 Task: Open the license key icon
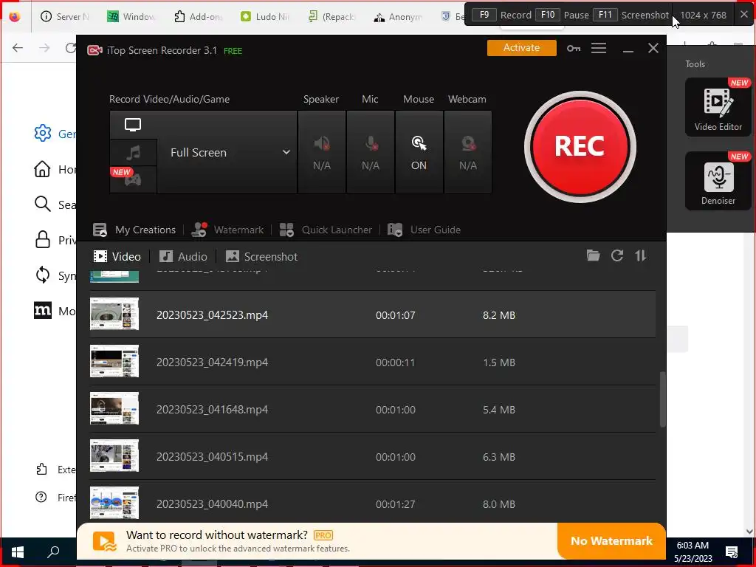click(573, 48)
